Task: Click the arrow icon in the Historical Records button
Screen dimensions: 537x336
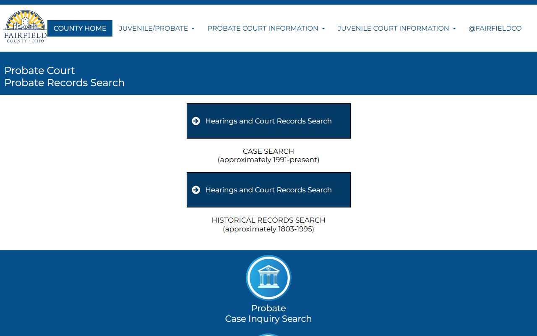Action: [196, 190]
